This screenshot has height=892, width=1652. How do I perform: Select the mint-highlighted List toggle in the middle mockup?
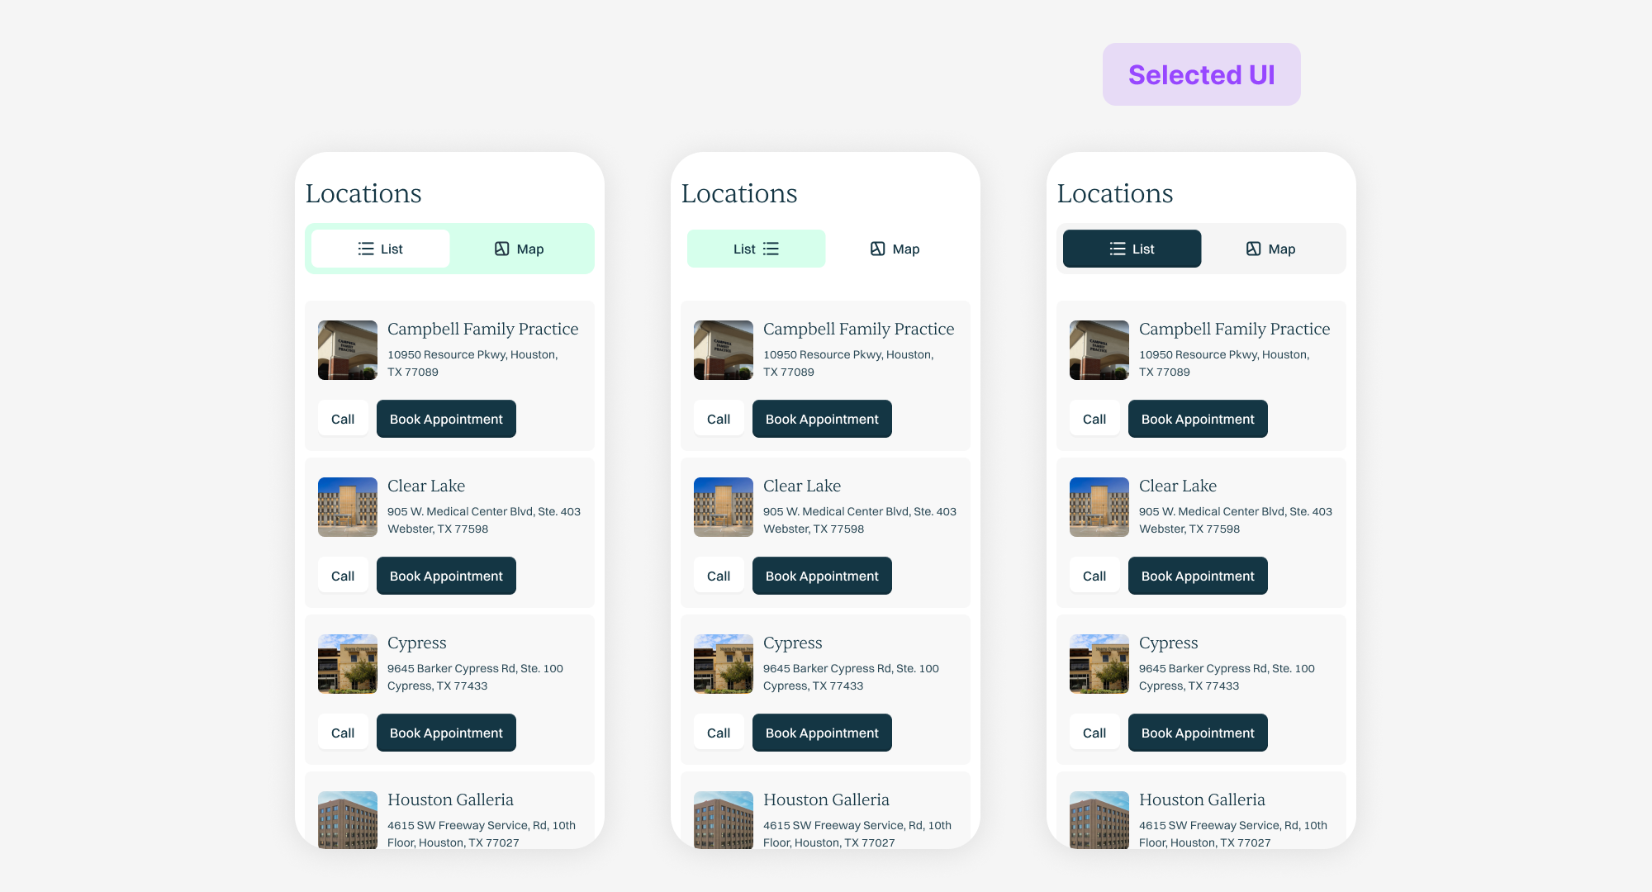[756, 249]
